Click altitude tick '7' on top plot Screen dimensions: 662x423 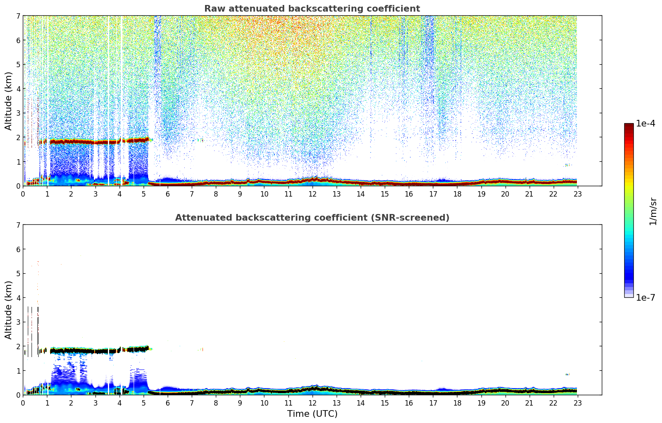pyautogui.click(x=18, y=16)
